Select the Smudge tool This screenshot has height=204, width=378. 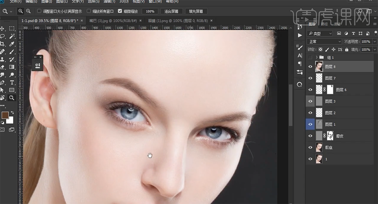click(3, 75)
